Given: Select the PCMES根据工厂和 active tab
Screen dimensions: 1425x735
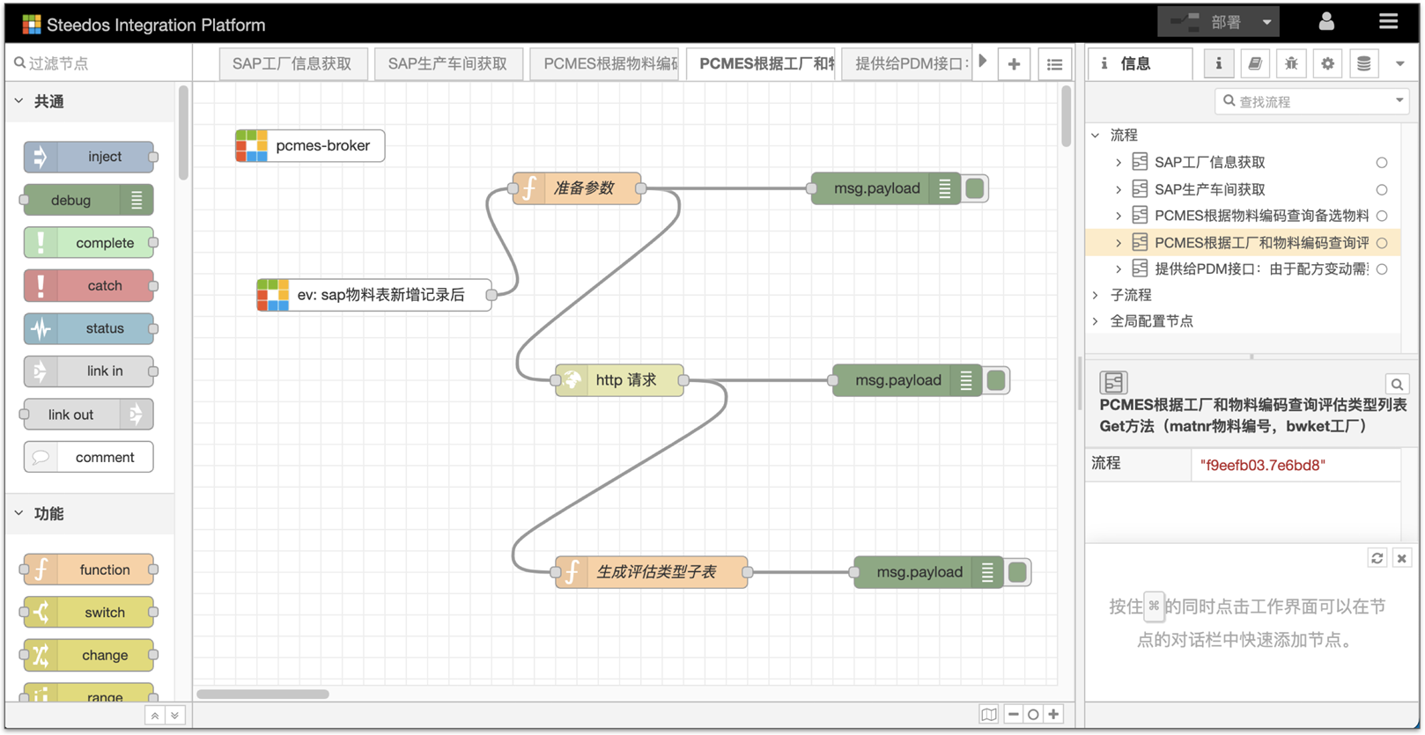Looking at the screenshot, I should [x=761, y=63].
